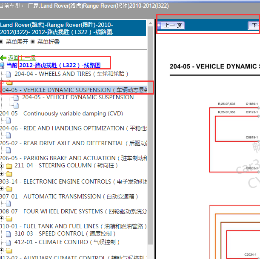The height and width of the screenshot is (259, 260).
Task: Click the document icon for 310-03 SPEED CONTROL
Action: [x=9, y=234]
